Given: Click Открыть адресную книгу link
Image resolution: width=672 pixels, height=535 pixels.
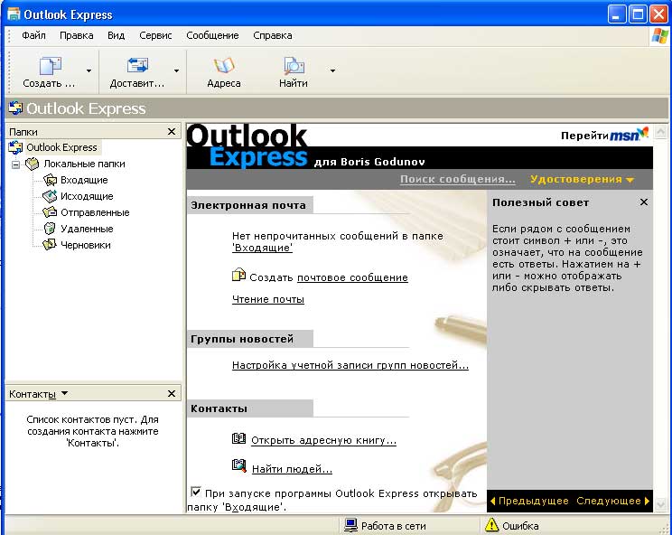Looking at the screenshot, I should [x=323, y=440].
